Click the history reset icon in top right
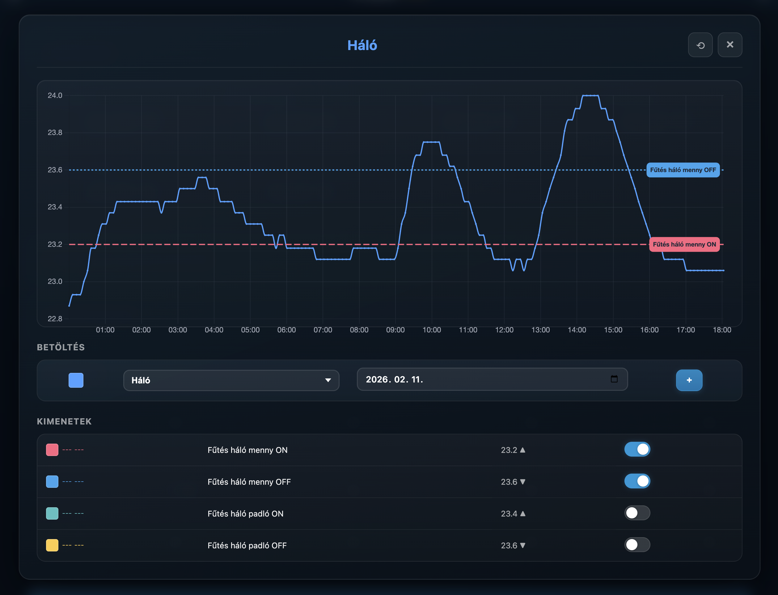The image size is (778, 595). tap(700, 44)
